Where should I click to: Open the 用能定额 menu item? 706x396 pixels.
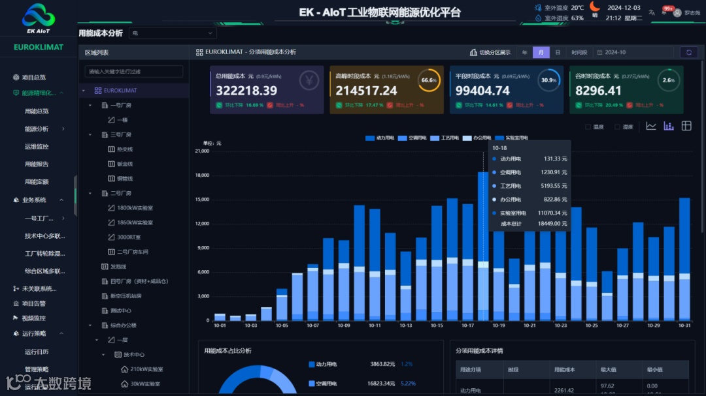(37, 182)
